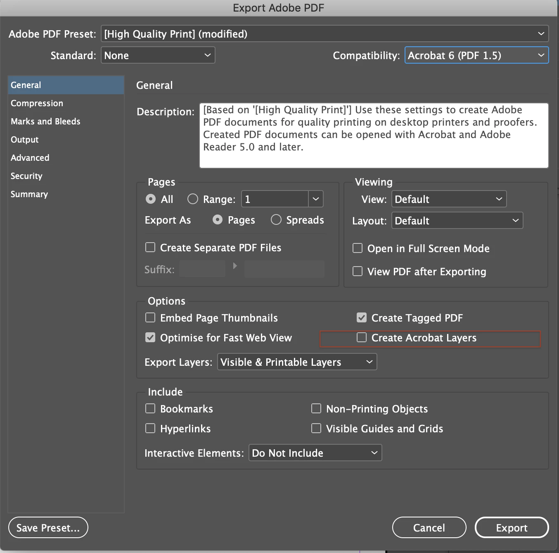Image resolution: width=559 pixels, height=553 pixels.
Task: Tick View PDF after Exporting checkbox
Action: click(358, 271)
